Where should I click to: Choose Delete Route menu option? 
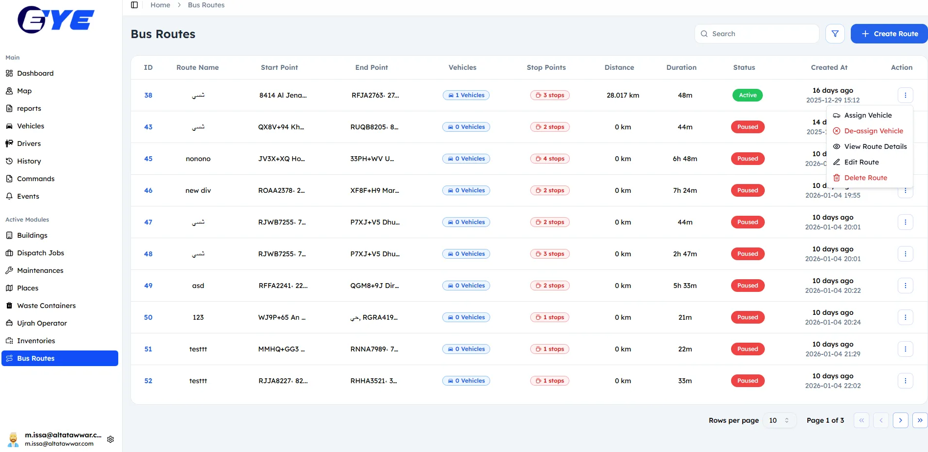(x=865, y=178)
